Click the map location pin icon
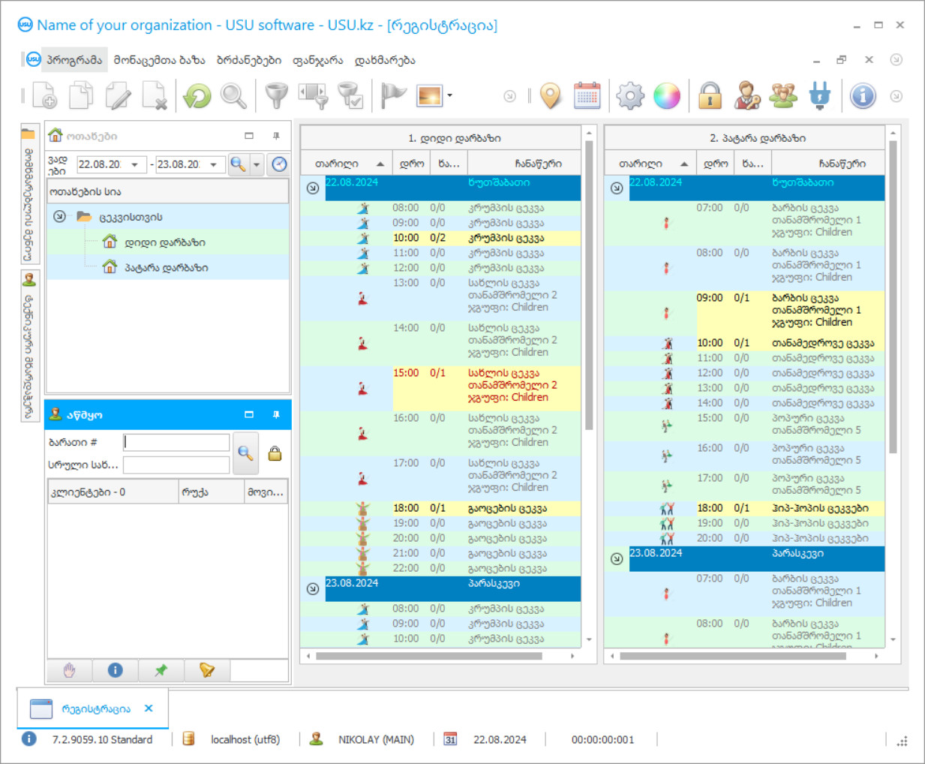925x764 pixels. (x=551, y=96)
